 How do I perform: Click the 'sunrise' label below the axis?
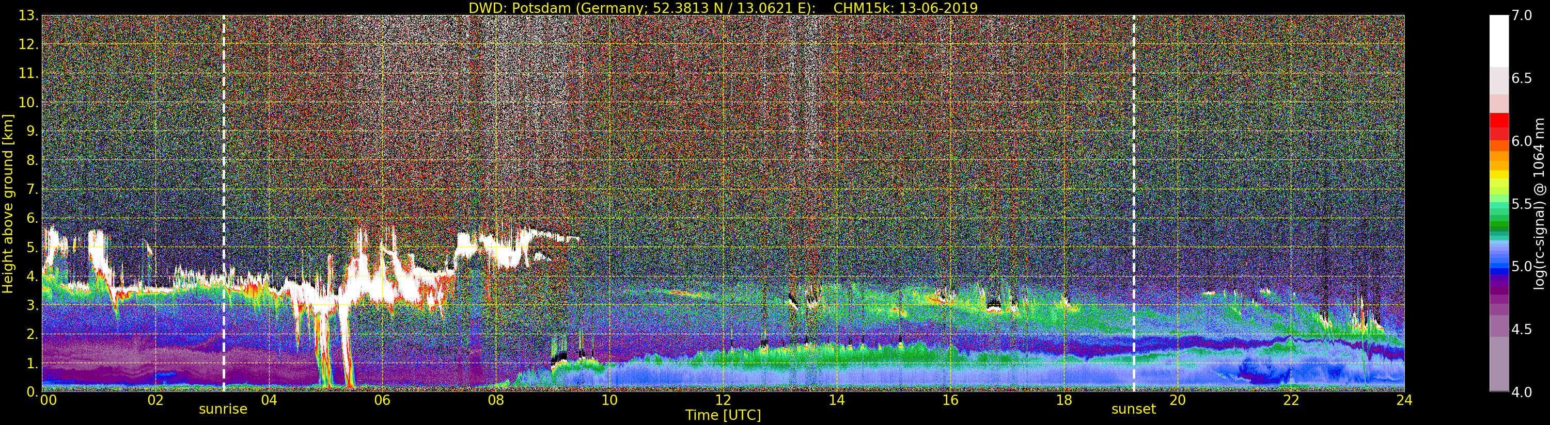point(223,410)
